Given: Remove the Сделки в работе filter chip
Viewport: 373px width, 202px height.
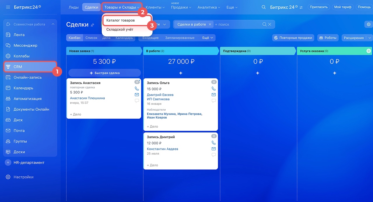Looking at the screenshot, I should click(210, 24).
